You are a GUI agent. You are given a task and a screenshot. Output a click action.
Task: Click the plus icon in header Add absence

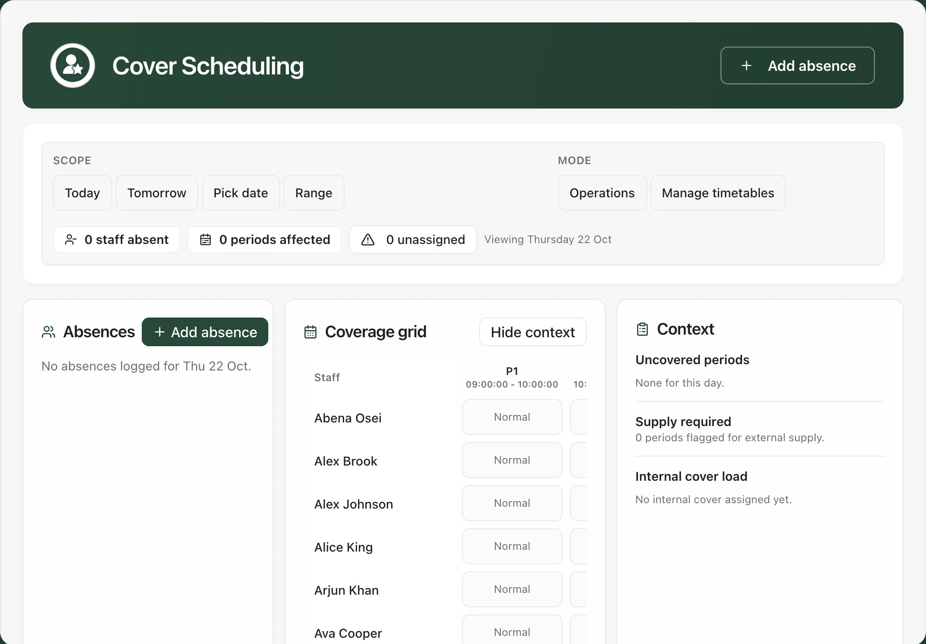747,65
